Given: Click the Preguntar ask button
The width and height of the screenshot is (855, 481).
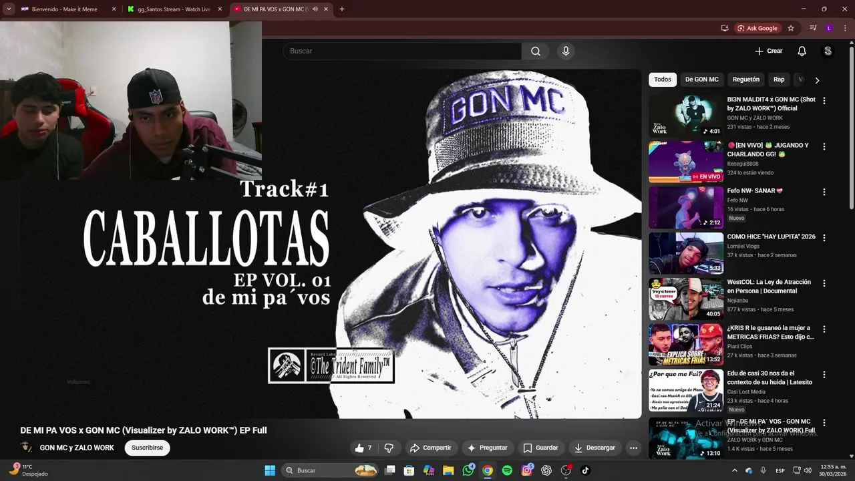Looking at the screenshot, I should (487, 448).
